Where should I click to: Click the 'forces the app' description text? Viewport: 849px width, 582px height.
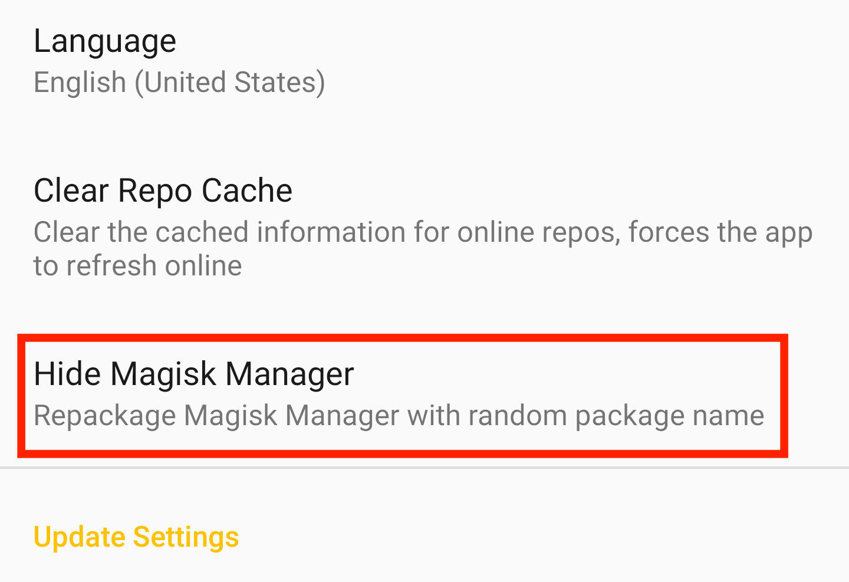[720, 232]
